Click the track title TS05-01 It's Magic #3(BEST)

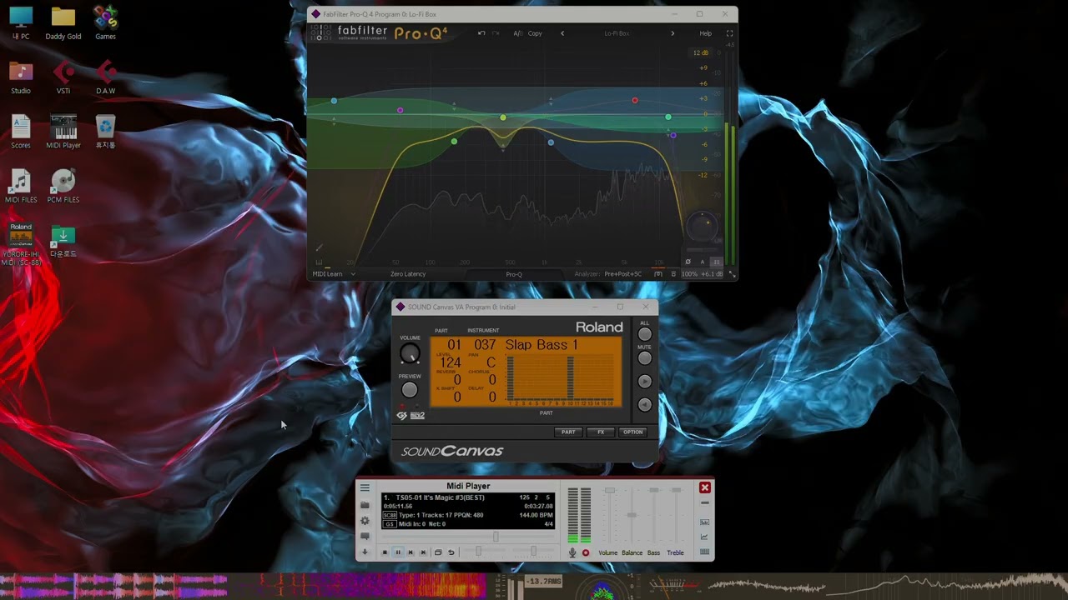[x=440, y=497]
